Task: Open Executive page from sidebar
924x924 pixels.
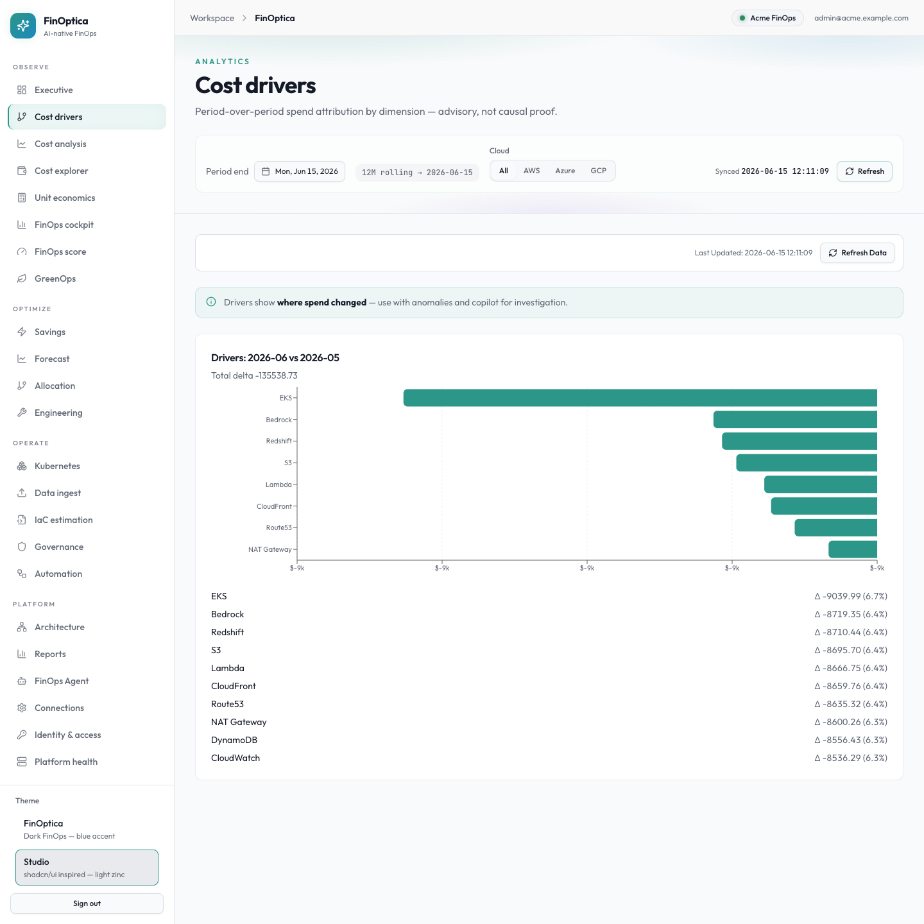Action: click(87, 90)
